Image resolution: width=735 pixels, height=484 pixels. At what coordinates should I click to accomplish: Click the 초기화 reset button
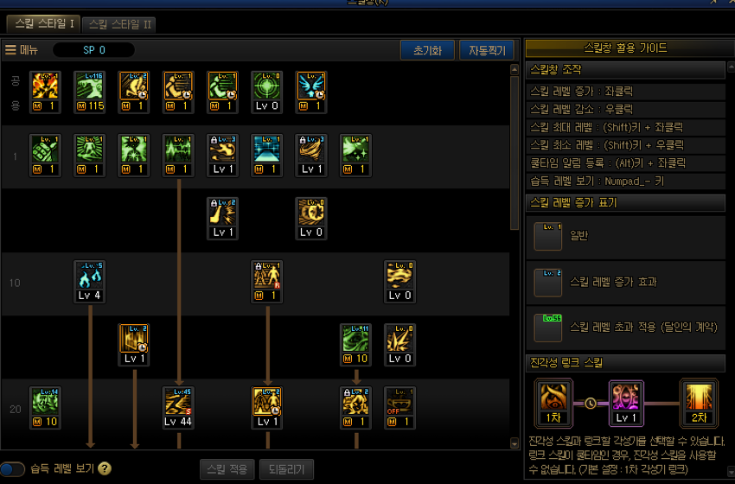(x=427, y=50)
